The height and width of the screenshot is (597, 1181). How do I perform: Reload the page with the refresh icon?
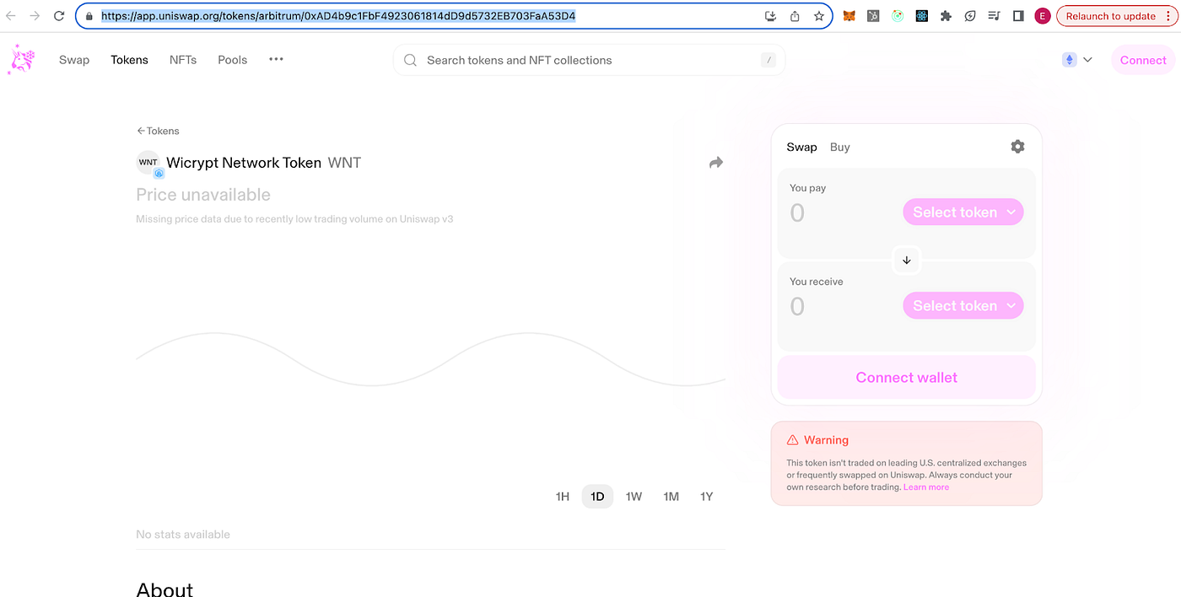[x=59, y=16]
